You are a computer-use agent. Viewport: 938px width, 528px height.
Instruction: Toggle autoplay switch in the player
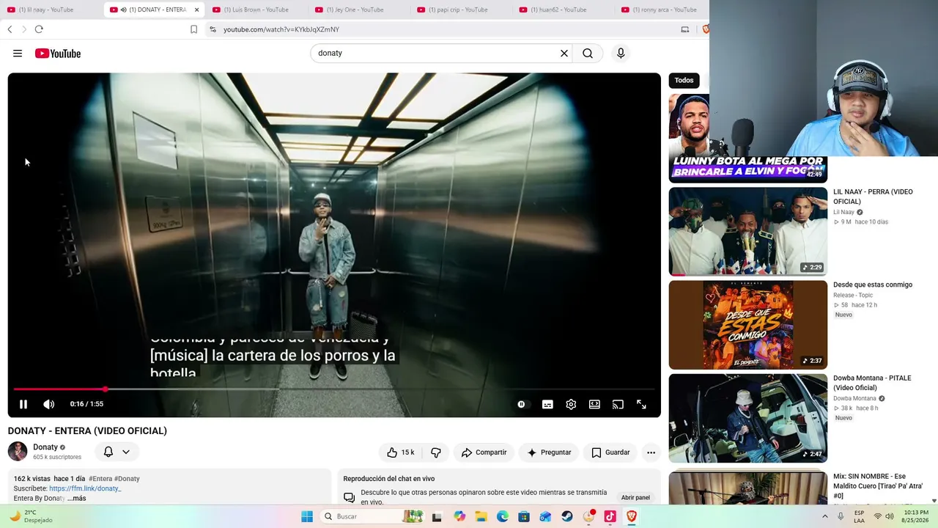pyautogui.click(x=521, y=404)
